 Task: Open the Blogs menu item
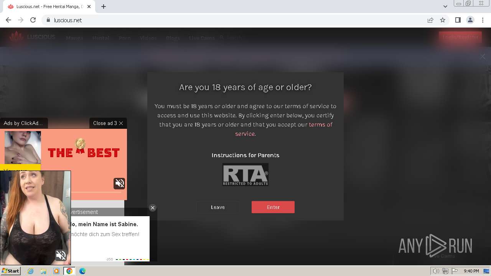point(173,38)
